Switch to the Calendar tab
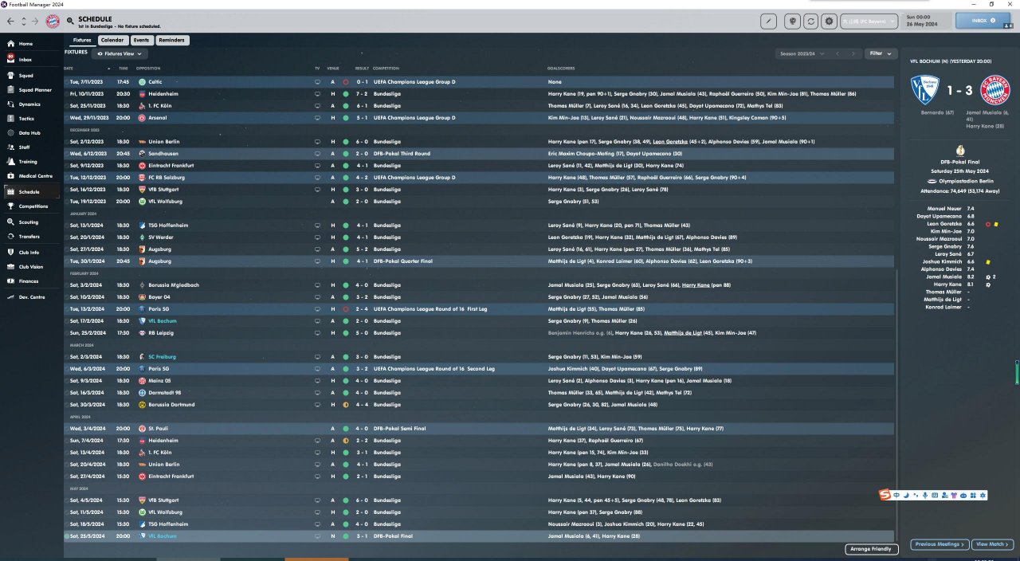The width and height of the screenshot is (1020, 561). 112,40
